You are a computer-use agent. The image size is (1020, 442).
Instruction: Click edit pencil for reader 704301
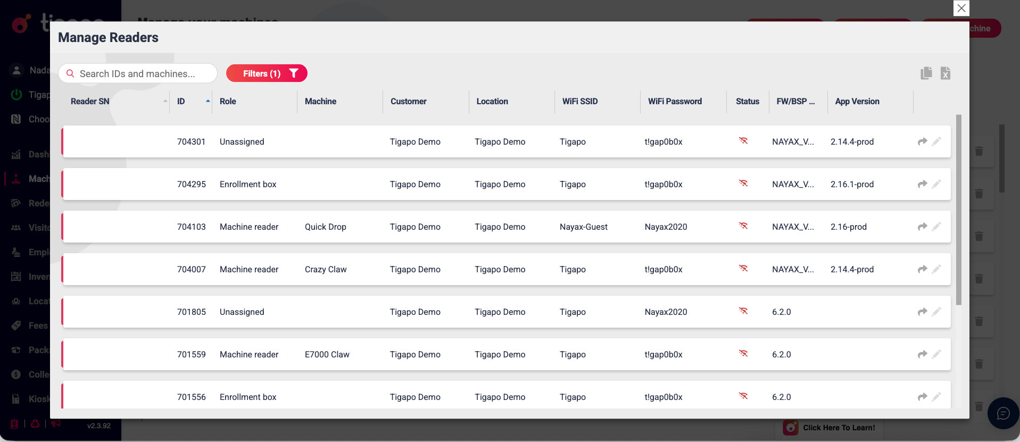[x=936, y=141]
